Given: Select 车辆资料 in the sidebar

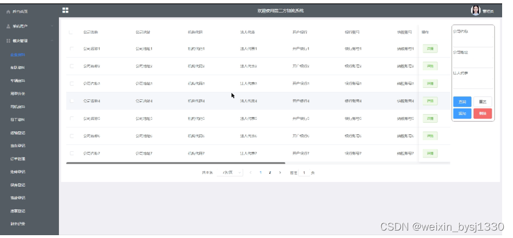Looking at the screenshot, I should tap(18, 80).
